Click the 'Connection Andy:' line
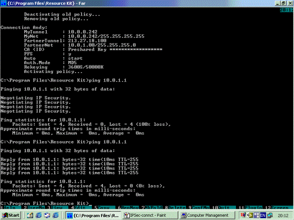 click(x=24, y=27)
